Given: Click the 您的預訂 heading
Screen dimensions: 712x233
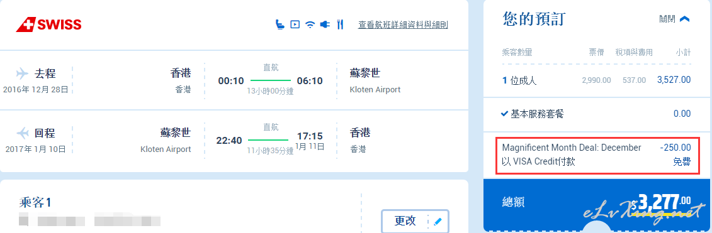Looking at the screenshot, I should coord(534,19).
